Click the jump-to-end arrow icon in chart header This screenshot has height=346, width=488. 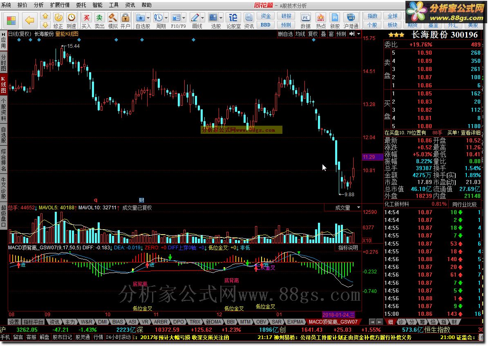click(351, 34)
